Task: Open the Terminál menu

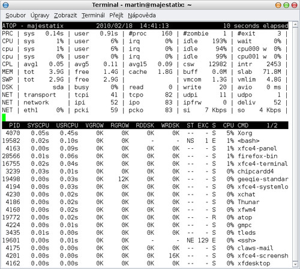Action: pyautogui.click(x=93, y=16)
